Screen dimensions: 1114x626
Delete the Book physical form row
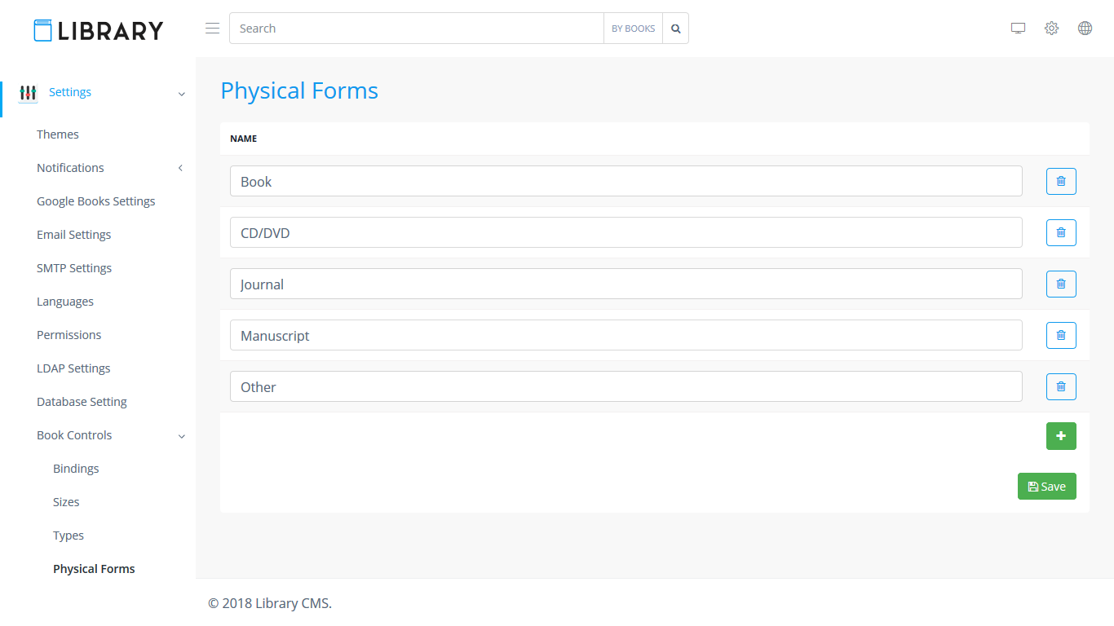pos(1061,181)
